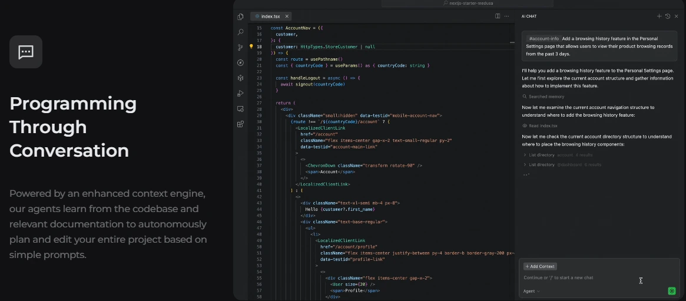Click the Programming Through Conversation heading
Screen dimensions: 686x301
tap(73, 127)
